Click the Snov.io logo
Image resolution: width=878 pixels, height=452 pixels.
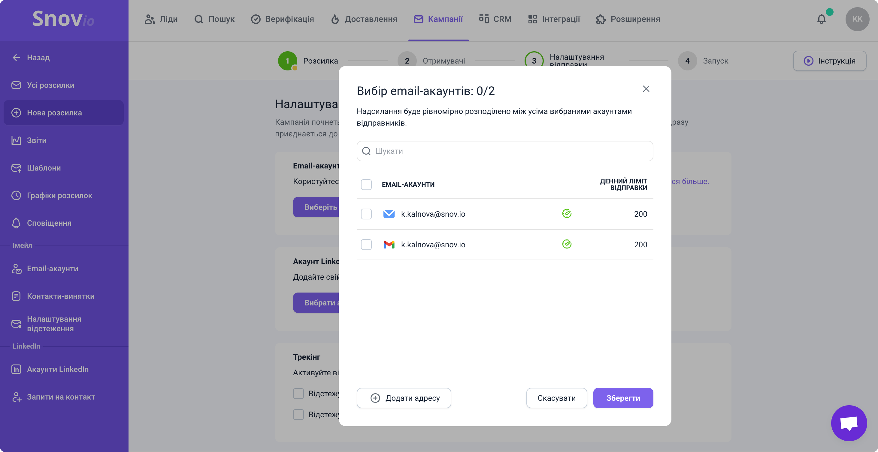tap(63, 19)
